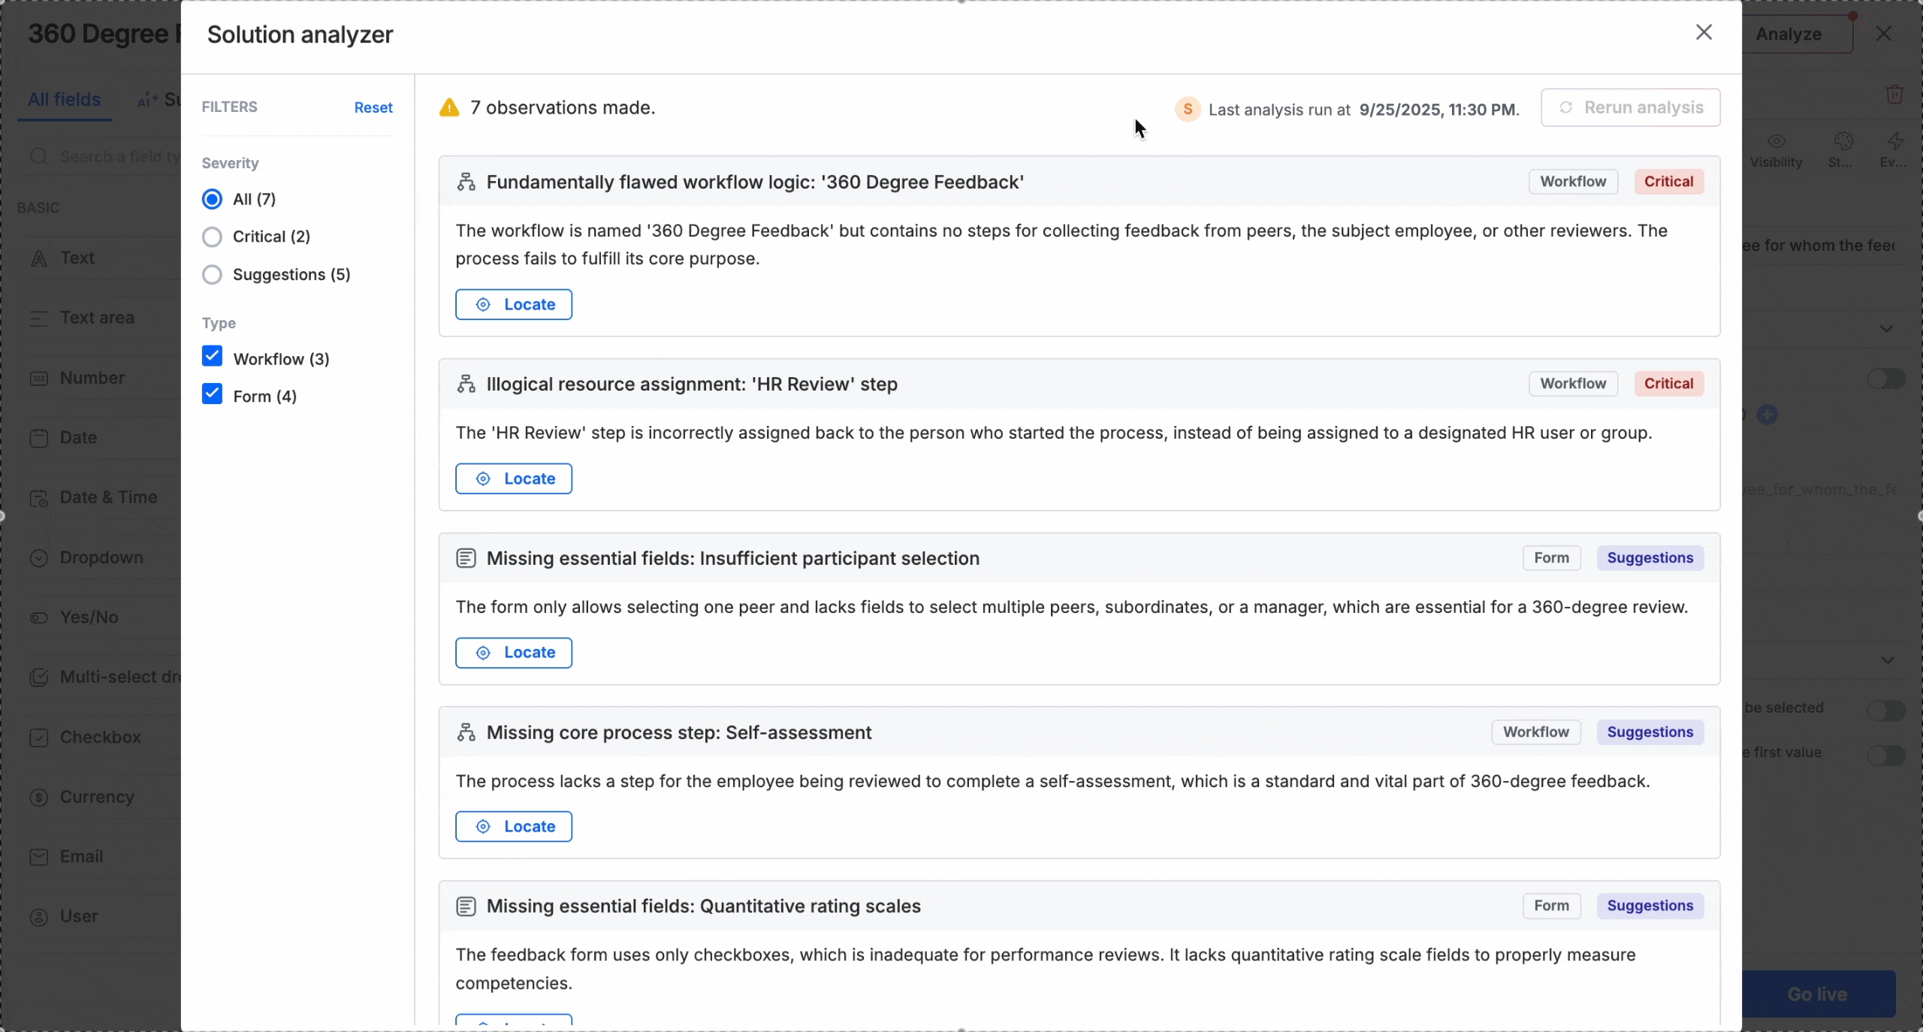This screenshot has width=1923, height=1032.
Task: Locate the Self-assessment missing step
Action: 514,826
